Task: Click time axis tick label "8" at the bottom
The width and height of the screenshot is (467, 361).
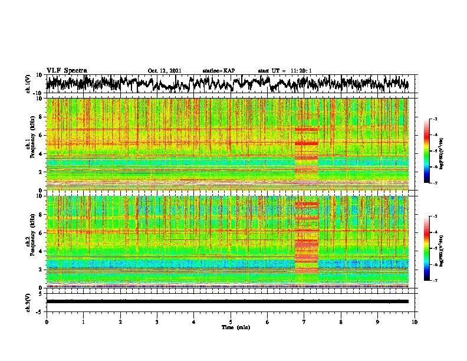Action: point(341,322)
